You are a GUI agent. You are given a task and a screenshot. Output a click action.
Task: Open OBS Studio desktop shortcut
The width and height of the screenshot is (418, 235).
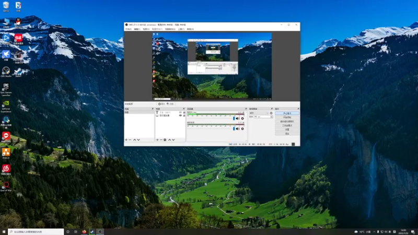coord(6,72)
